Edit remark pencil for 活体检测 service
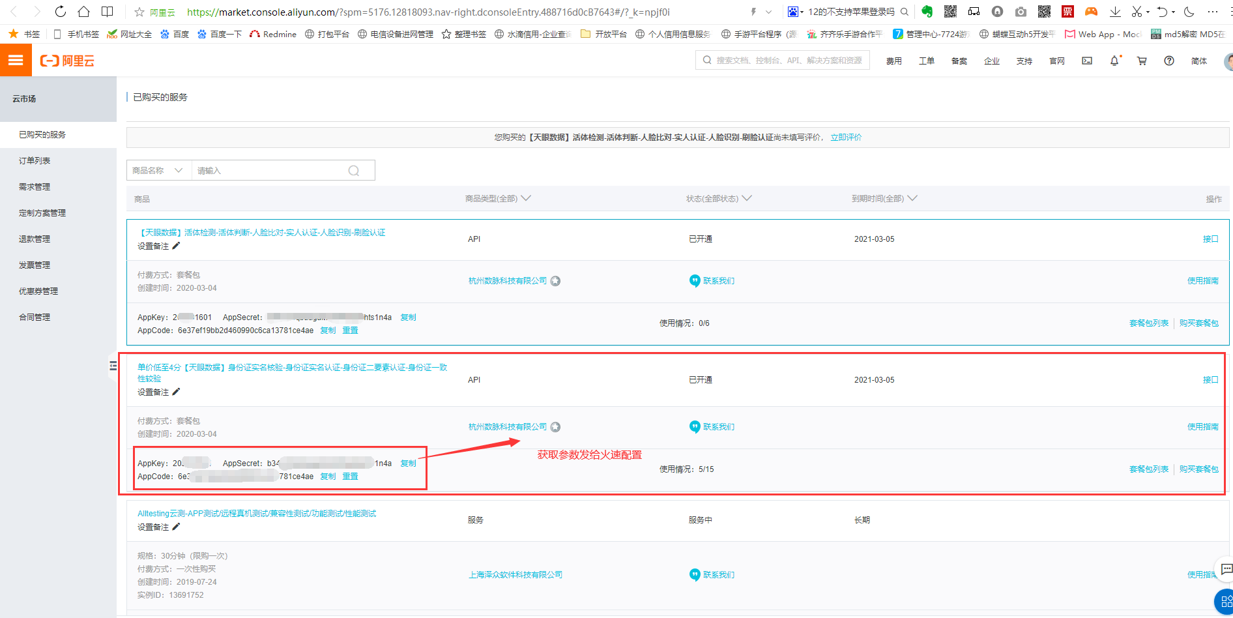The image size is (1233, 618). tap(176, 246)
